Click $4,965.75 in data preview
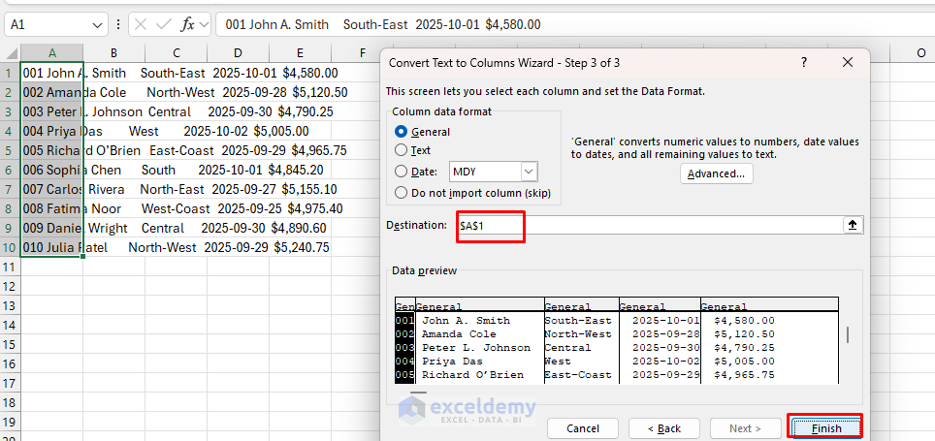Viewport: 935px width, 441px height. tap(744, 375)
